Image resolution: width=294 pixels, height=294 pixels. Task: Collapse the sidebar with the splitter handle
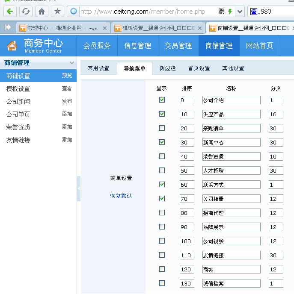[x=79, y=188]
